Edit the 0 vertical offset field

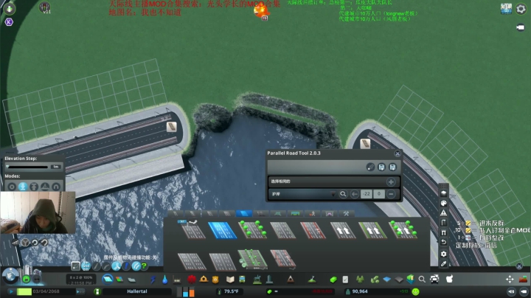click(x=379, y=194)
